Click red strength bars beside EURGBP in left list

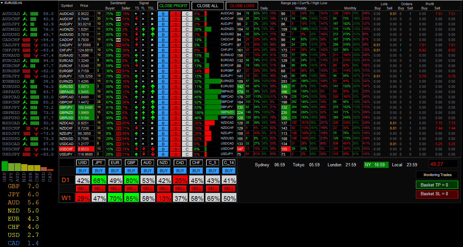26,71
